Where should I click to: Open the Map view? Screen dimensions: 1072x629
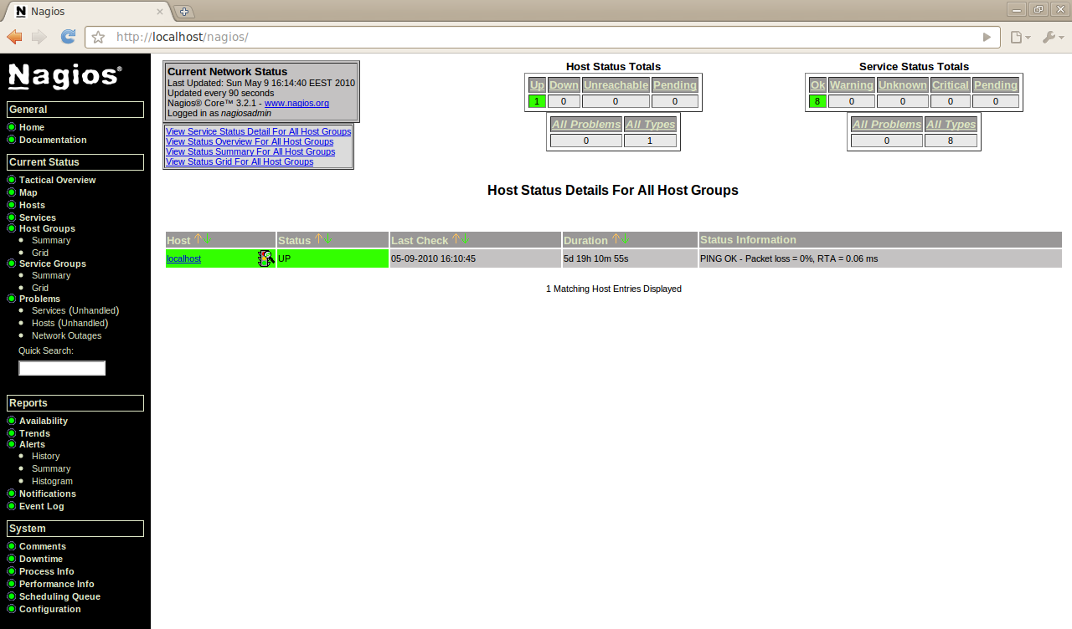[28, 192]
